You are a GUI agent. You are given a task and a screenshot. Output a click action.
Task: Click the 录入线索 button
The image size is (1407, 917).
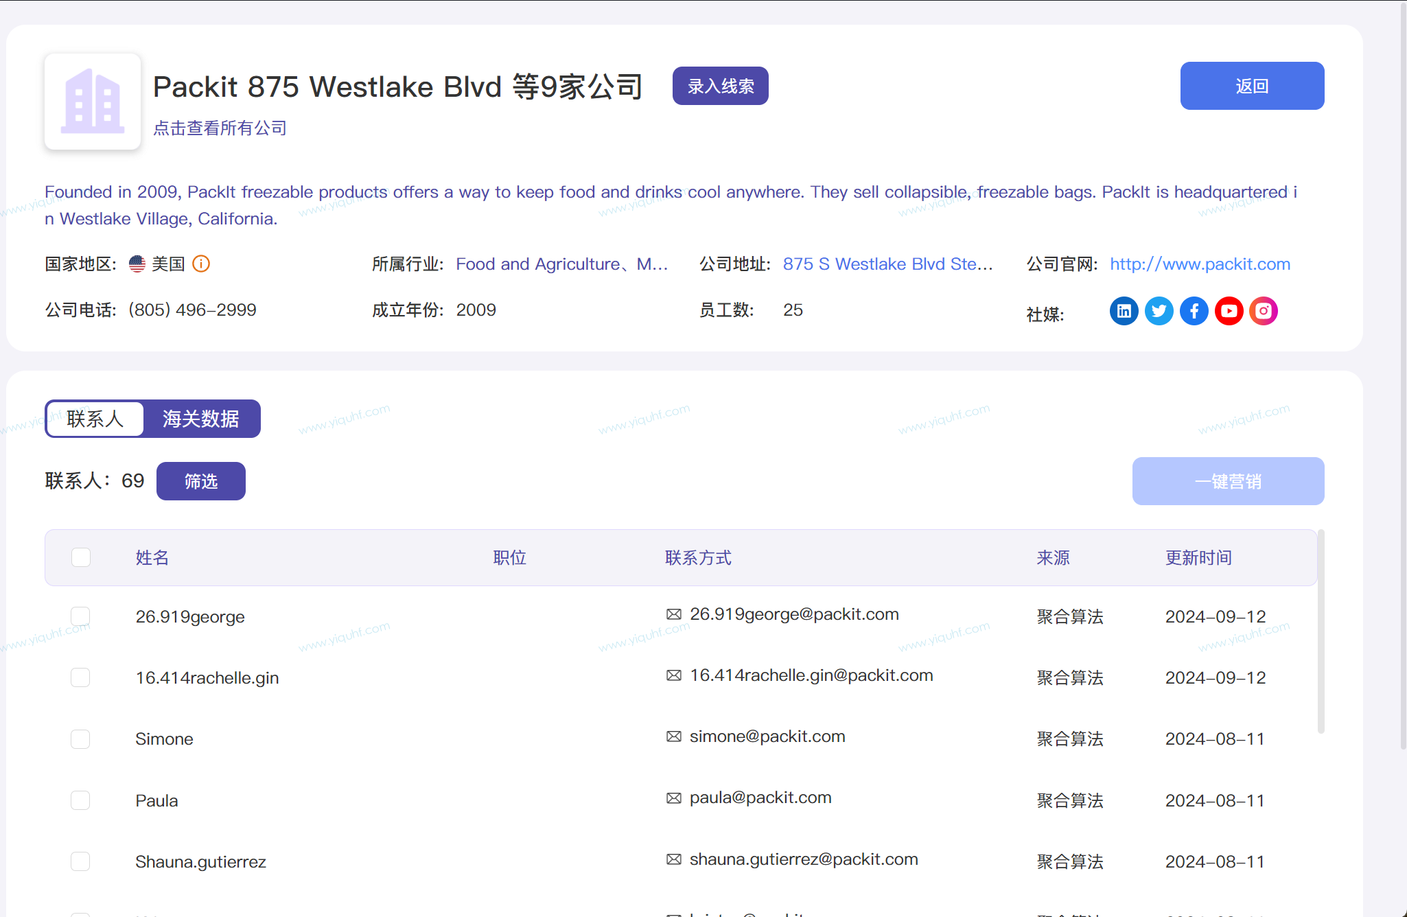click(x=721, y=86)
